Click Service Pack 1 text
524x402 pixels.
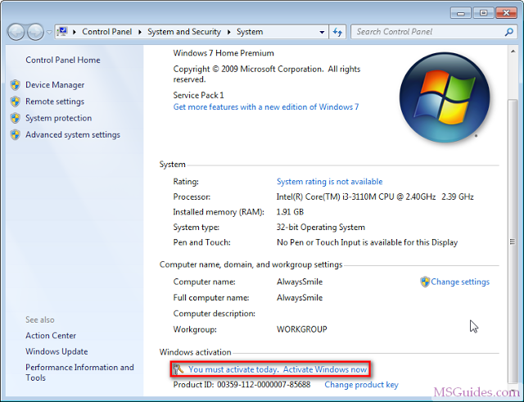click(198, 95)
